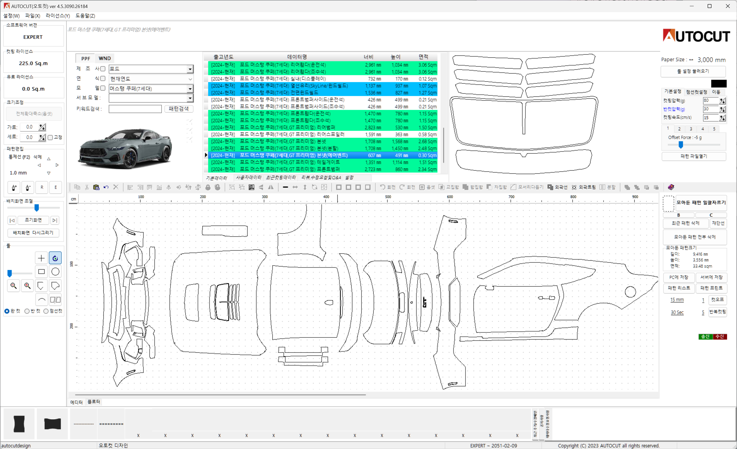The image size is (737, 449).
Task: Check the 제조사 checkbox
Action: [103, 69]
